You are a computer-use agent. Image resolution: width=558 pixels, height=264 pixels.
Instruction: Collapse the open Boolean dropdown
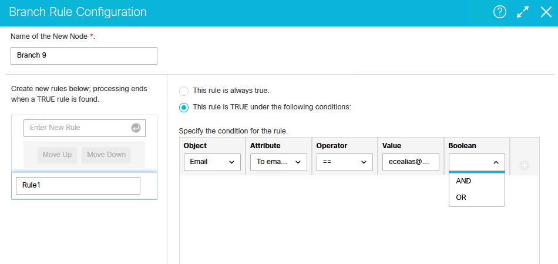tap(477, 162)
